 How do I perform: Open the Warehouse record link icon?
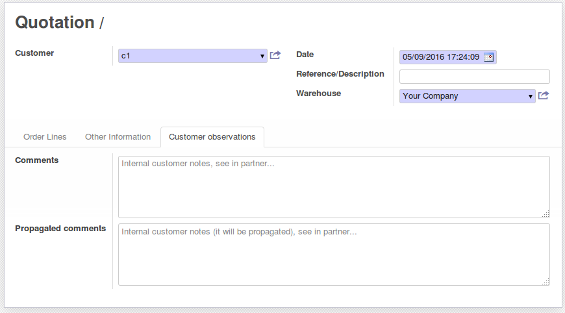pyautogui.click(x=544, y=96)
